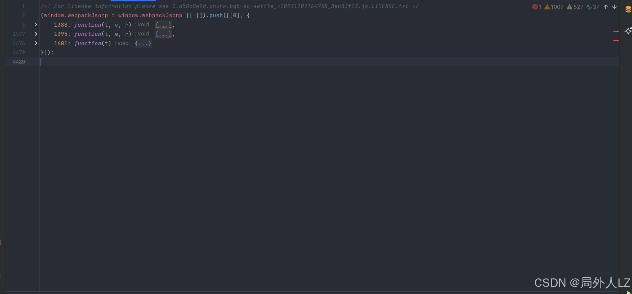Click the {...} placeholder after 1395 function

[x=163, y=34]
